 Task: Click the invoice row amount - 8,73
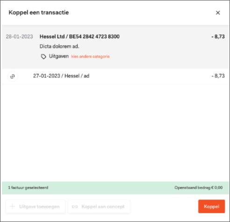pos(218,76)
